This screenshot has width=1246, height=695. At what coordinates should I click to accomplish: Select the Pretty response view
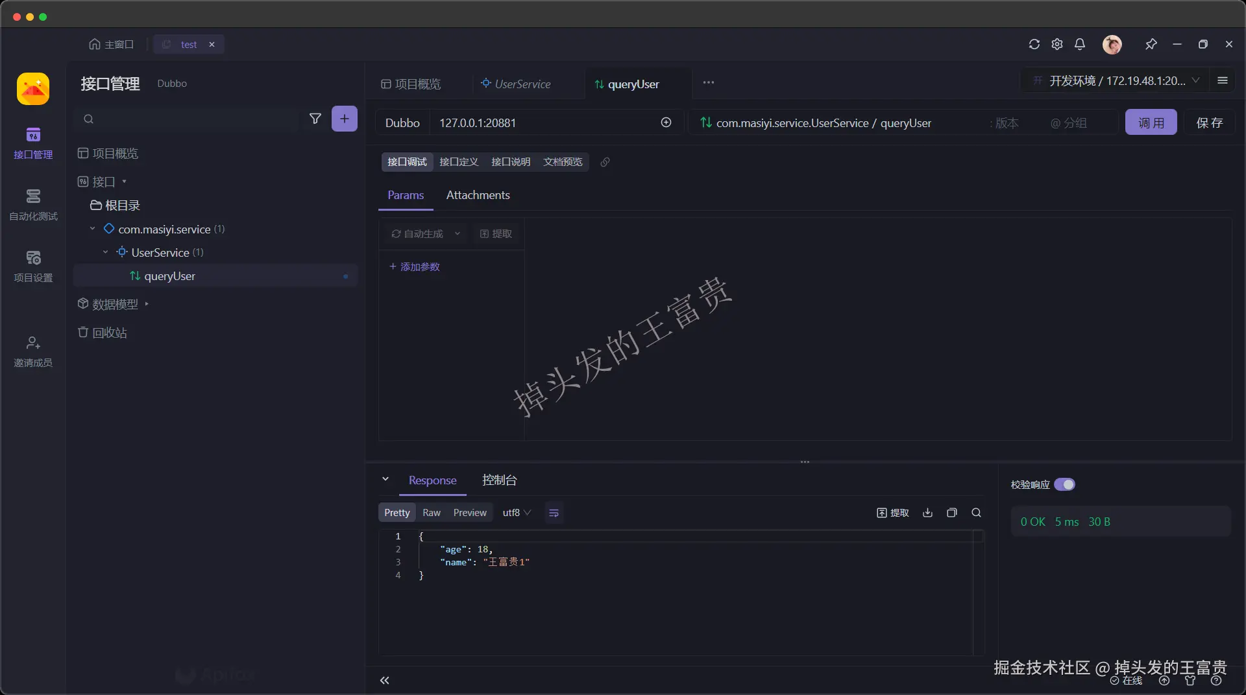[397, 513]
